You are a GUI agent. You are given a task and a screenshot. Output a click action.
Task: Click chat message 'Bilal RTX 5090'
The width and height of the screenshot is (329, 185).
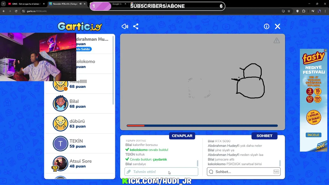coord(219,141)
